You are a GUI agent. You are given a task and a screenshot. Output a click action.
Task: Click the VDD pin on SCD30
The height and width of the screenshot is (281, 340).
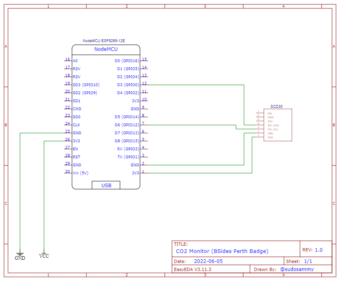[x=270, y=137]
